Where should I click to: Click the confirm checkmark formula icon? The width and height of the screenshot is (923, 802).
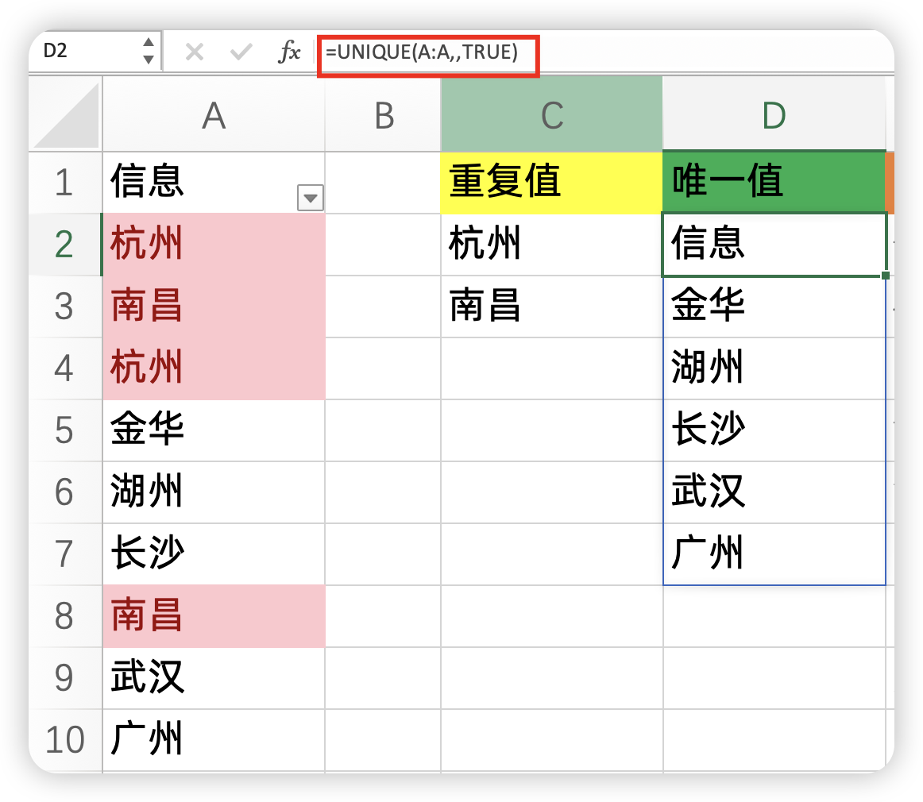[241, 52]
